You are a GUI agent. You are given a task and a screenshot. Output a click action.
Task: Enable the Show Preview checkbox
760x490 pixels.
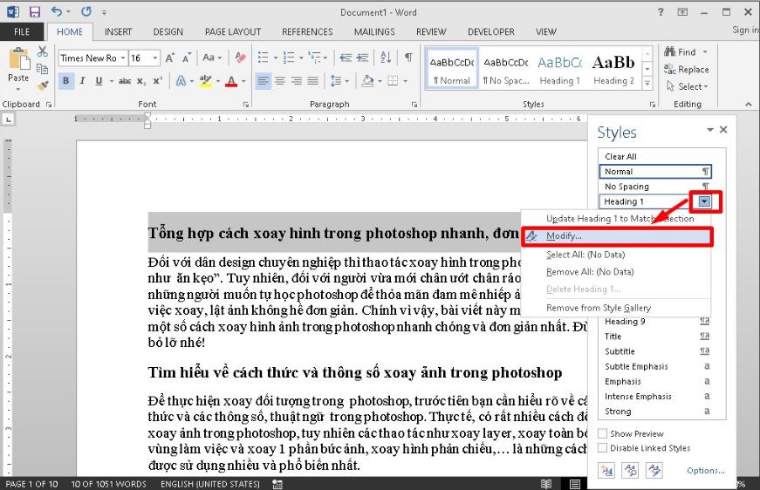(x=603, y=433)
